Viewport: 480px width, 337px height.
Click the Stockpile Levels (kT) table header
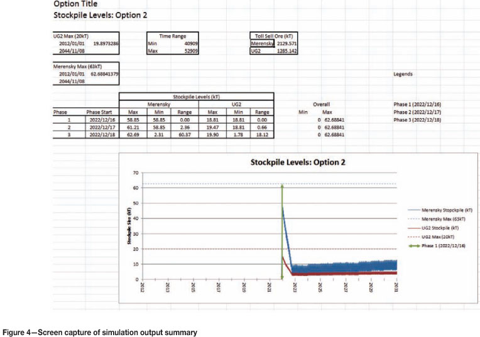[x=196, y=97]
